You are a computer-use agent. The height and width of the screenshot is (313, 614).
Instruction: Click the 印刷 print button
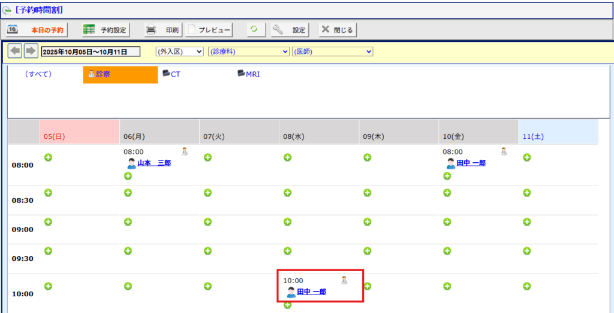tap(162, 30)
